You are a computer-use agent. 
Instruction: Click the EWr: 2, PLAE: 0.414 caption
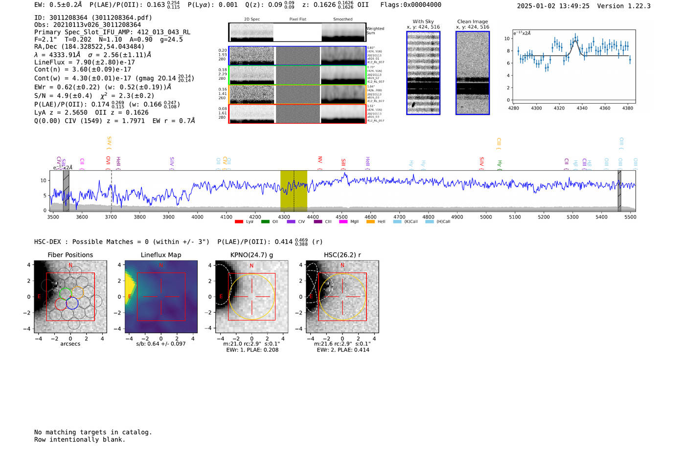pyautogui.click(x=343, y=350)
